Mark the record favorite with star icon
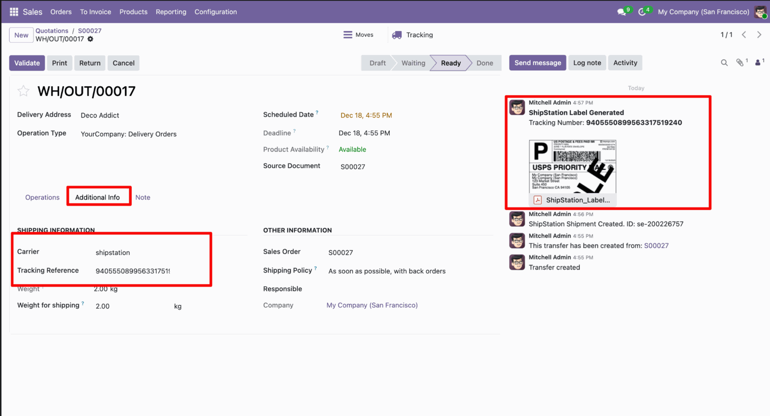The image size is (770, 416). 23,91
